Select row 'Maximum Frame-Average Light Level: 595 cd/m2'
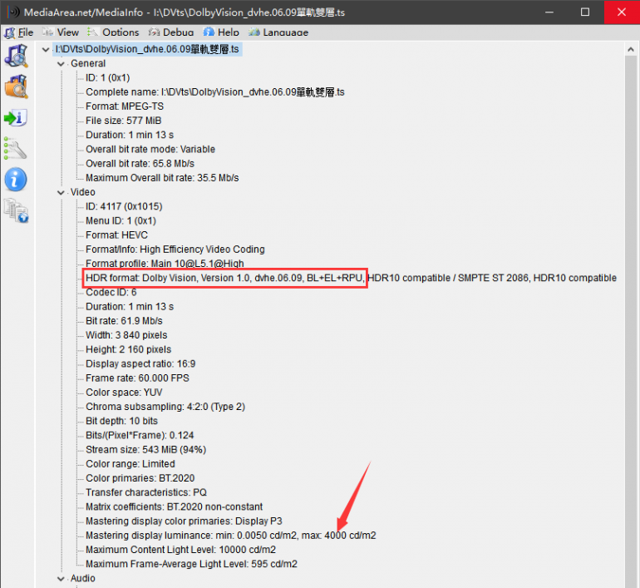This screenshot has height=588, width=640. [191, 564]
